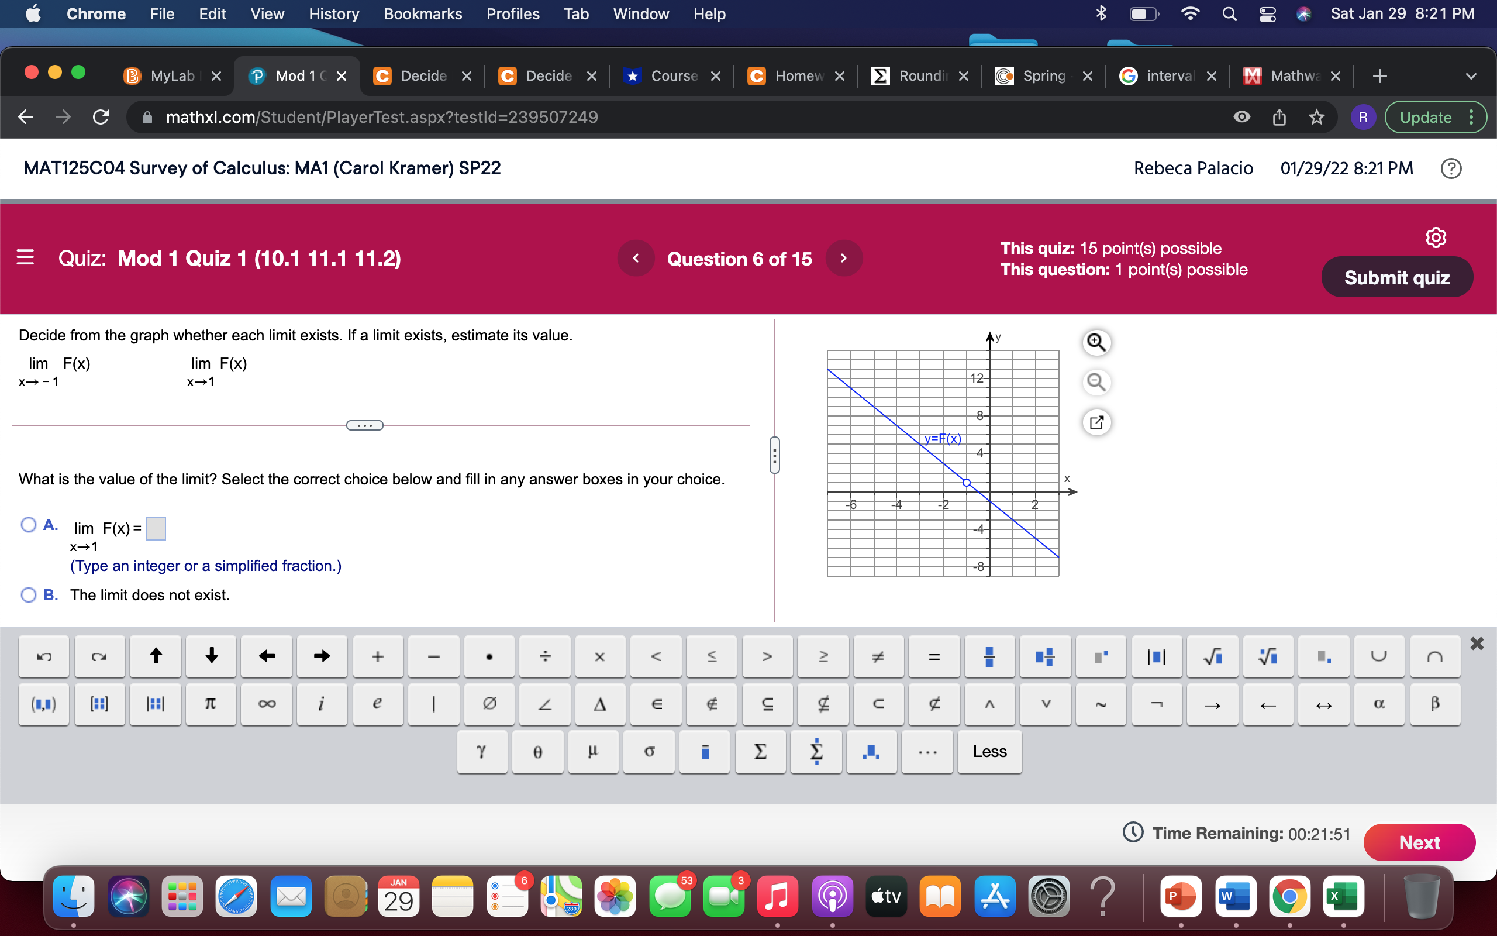Zoom out on the graph
This screenshot has width=1497, height=936.
tap(1096, 382)
